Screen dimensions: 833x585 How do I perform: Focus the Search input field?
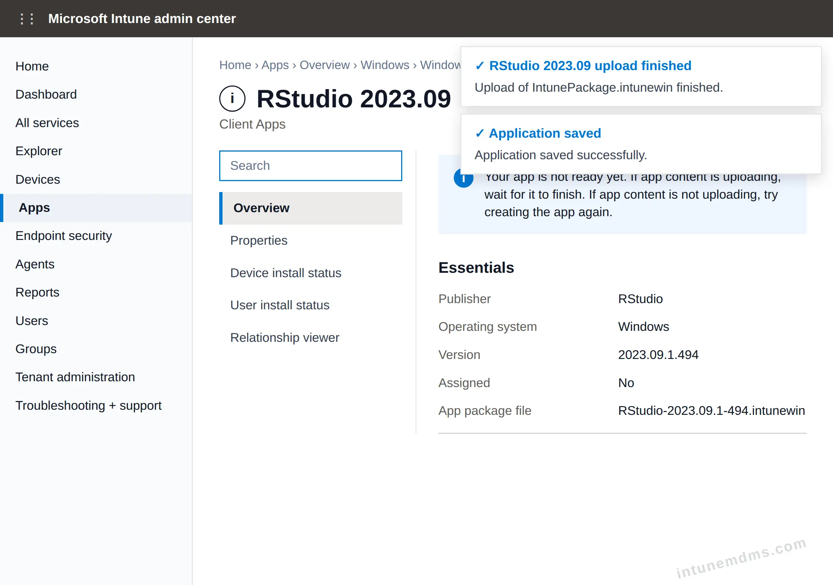click(311, 166)
